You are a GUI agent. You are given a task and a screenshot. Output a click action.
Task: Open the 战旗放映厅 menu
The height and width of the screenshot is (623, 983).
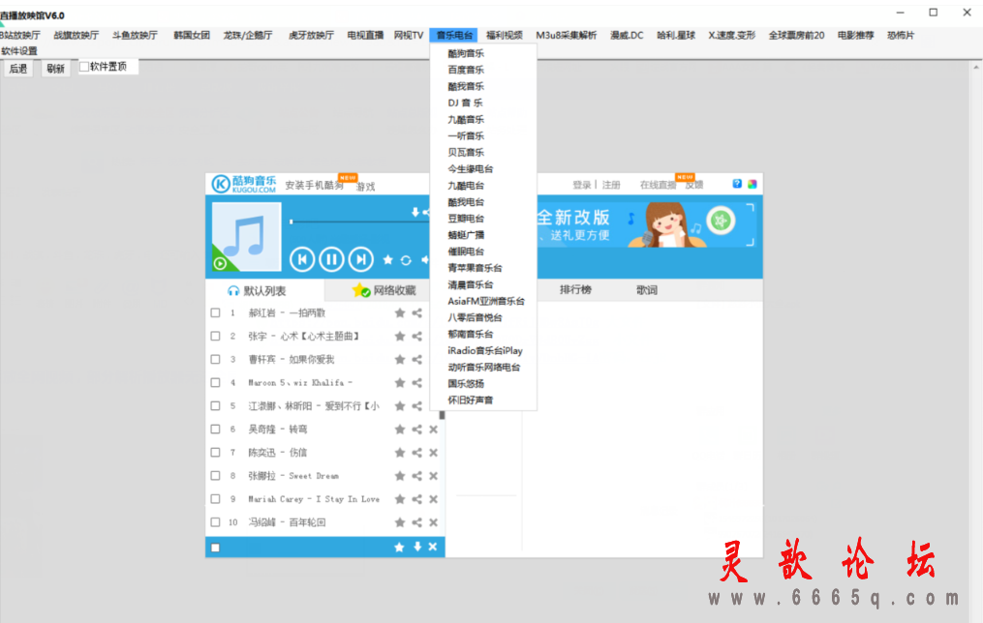pyautogui.click(x=77, y=35)
